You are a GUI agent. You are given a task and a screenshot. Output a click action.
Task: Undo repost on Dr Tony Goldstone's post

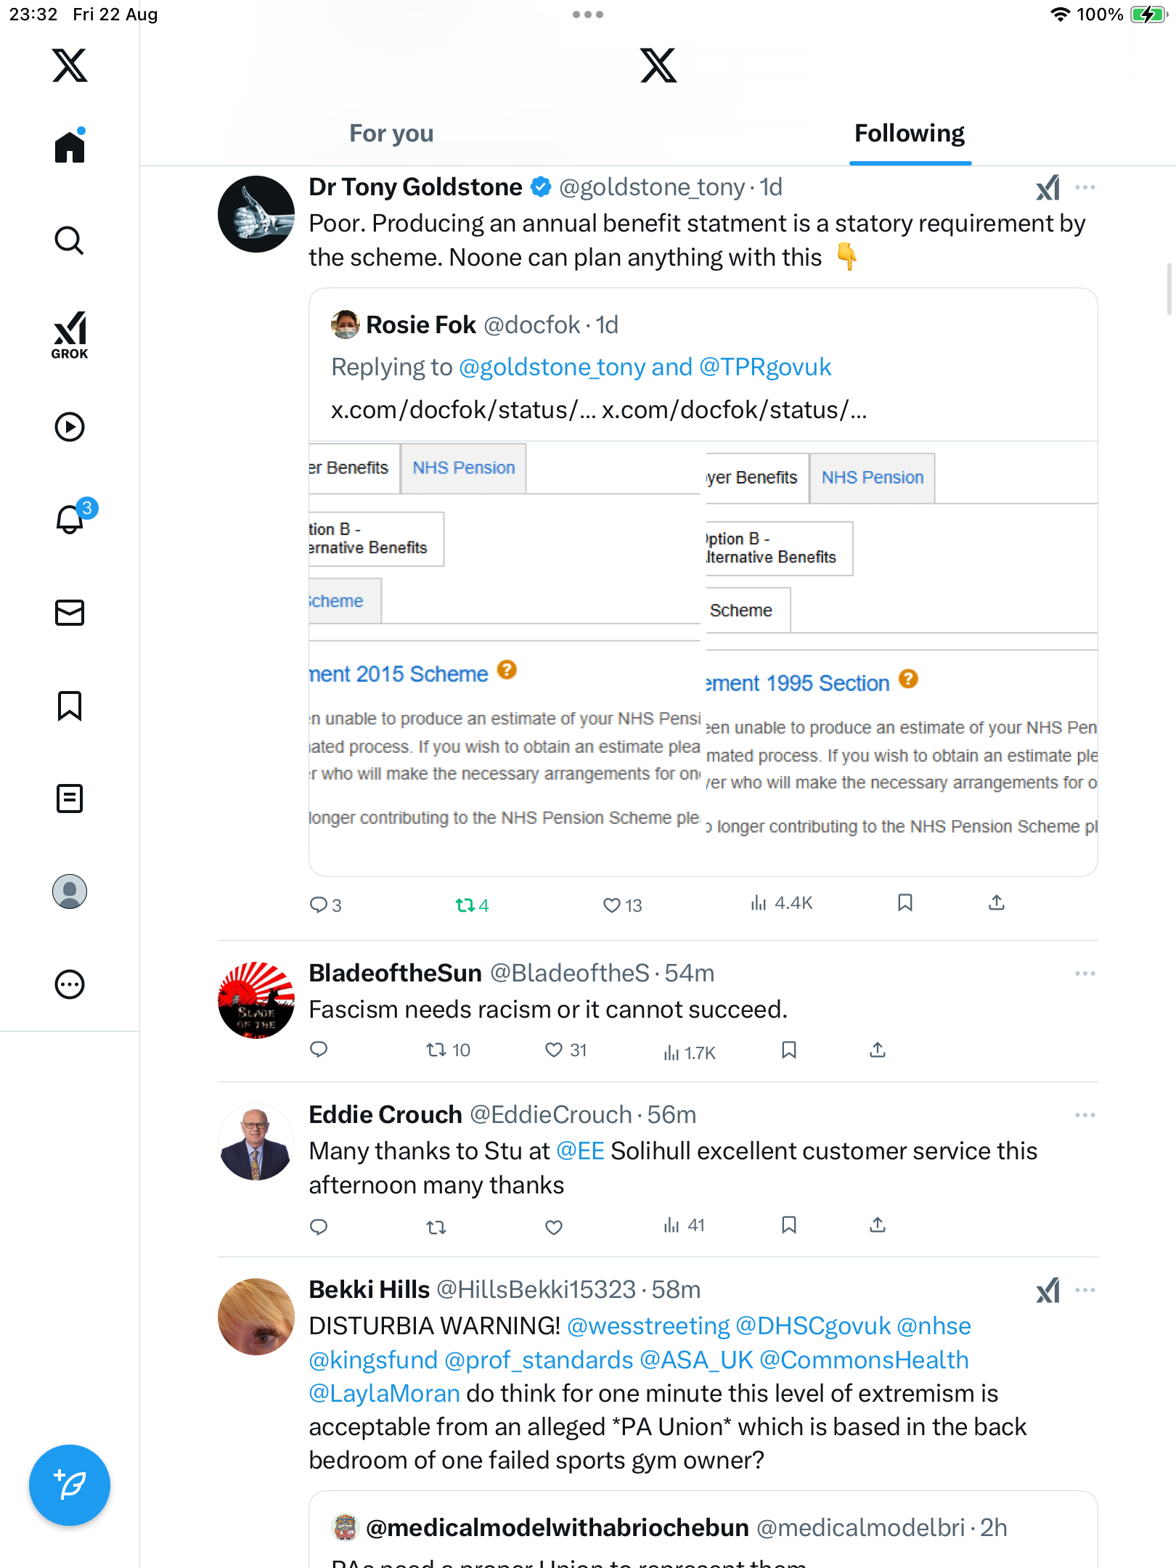(465, 905)
